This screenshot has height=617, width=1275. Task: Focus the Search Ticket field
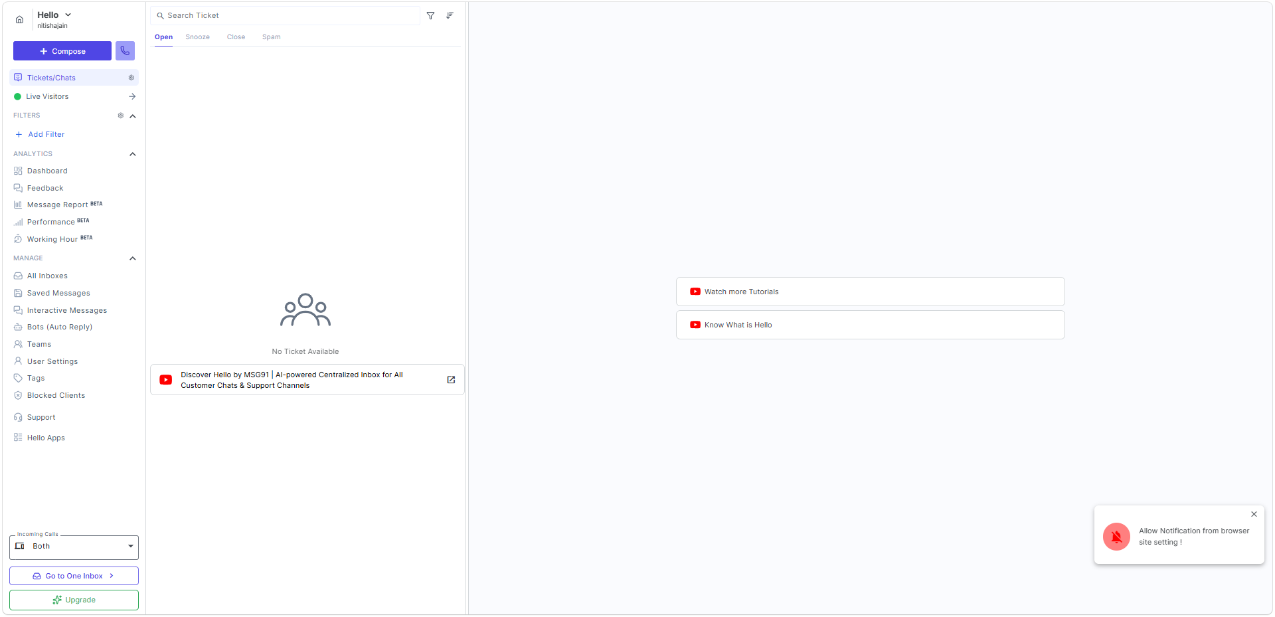click(286, 15)
